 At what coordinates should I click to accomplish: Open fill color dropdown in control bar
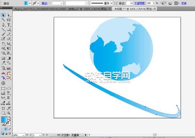point(30,3)
